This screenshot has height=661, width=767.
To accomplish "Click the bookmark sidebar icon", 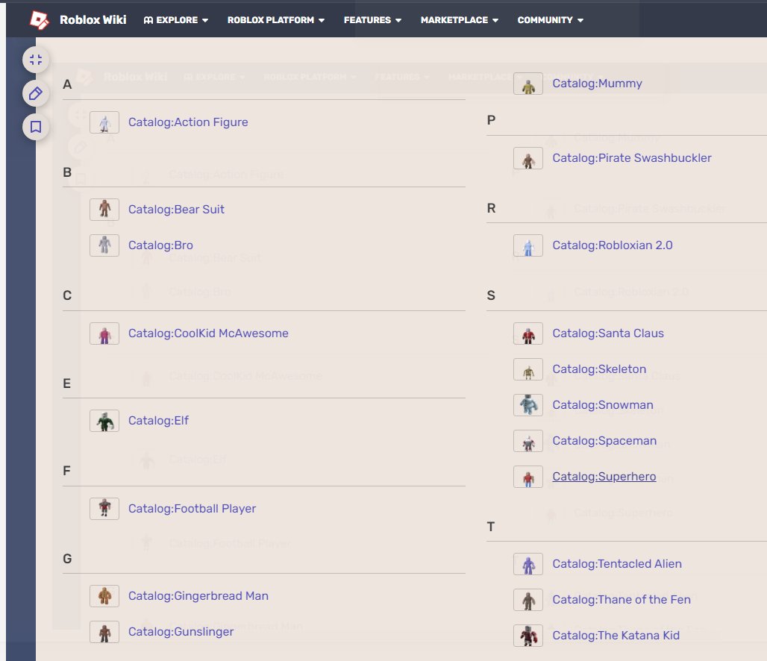I will [36, 128].
